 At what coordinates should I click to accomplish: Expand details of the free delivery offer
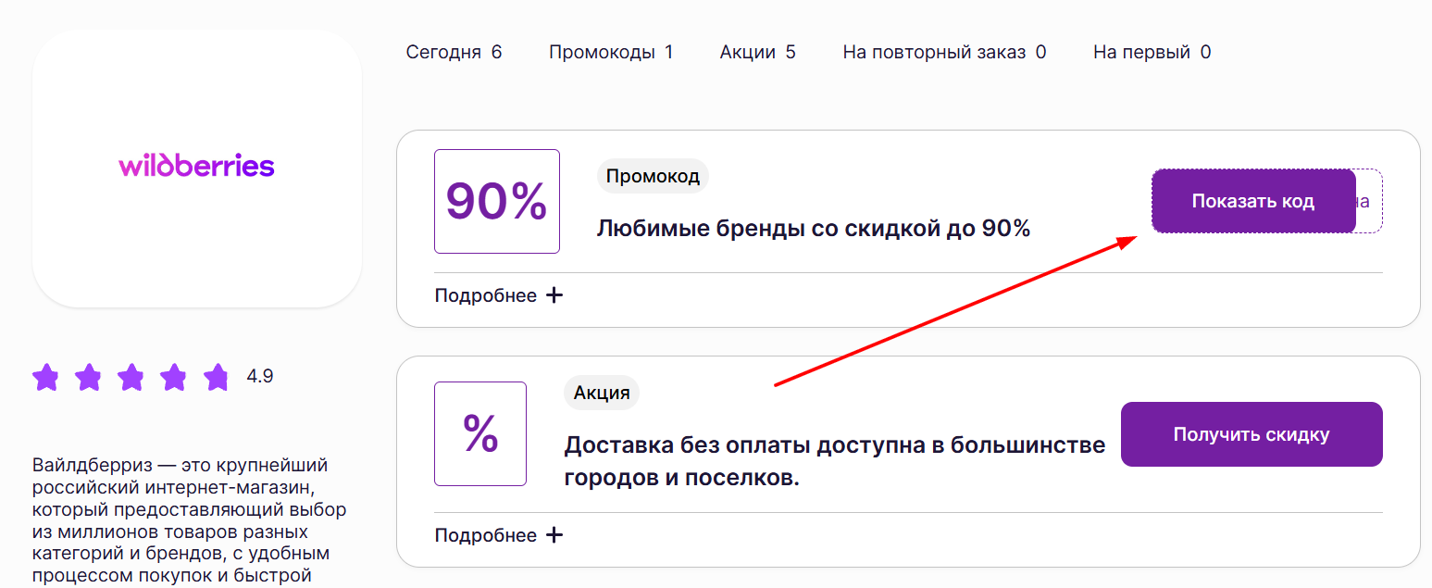(486, 534)
